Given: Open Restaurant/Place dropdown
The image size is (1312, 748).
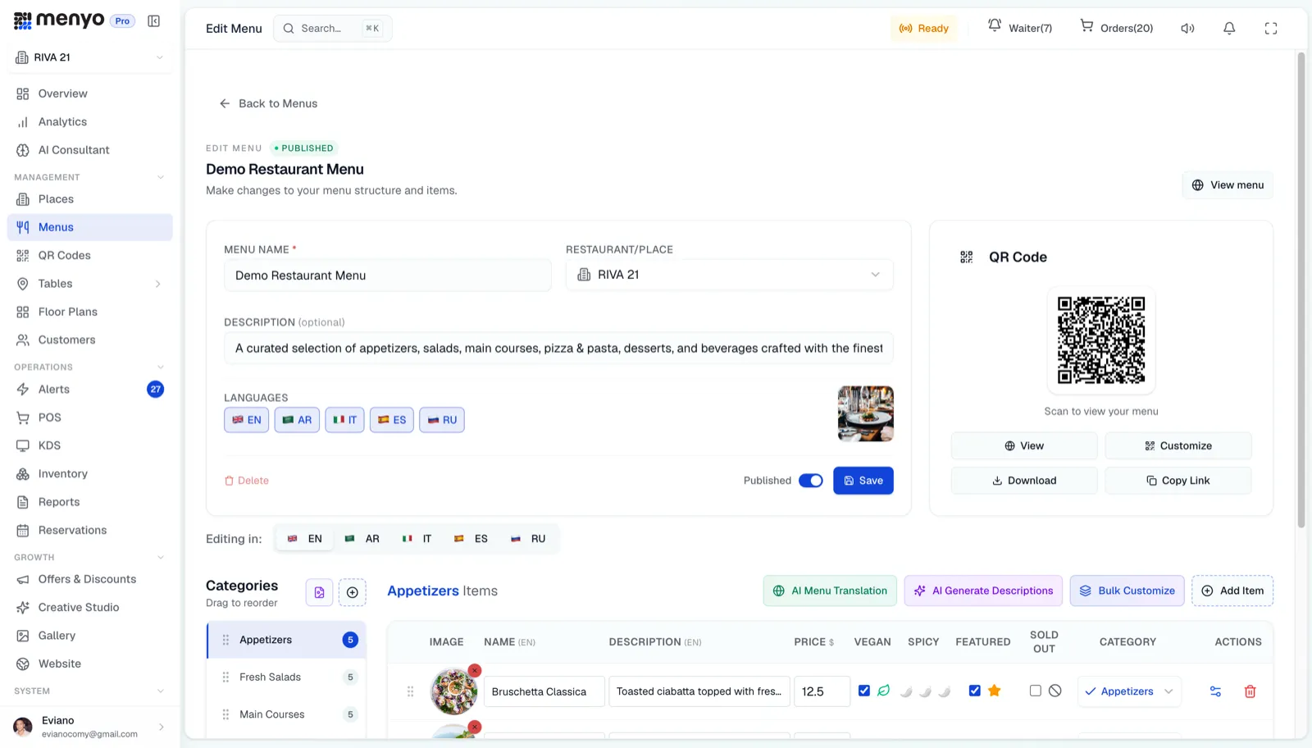Looking at the screenshot, I should pos(729,275).
